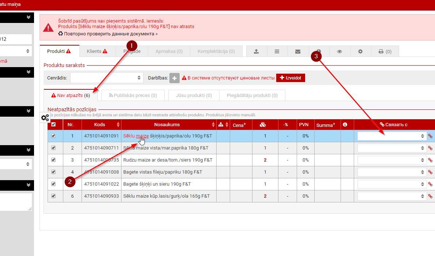Toggle the checkbox for row 3
The width and height of the screenshot is (435, 256).
54,160
